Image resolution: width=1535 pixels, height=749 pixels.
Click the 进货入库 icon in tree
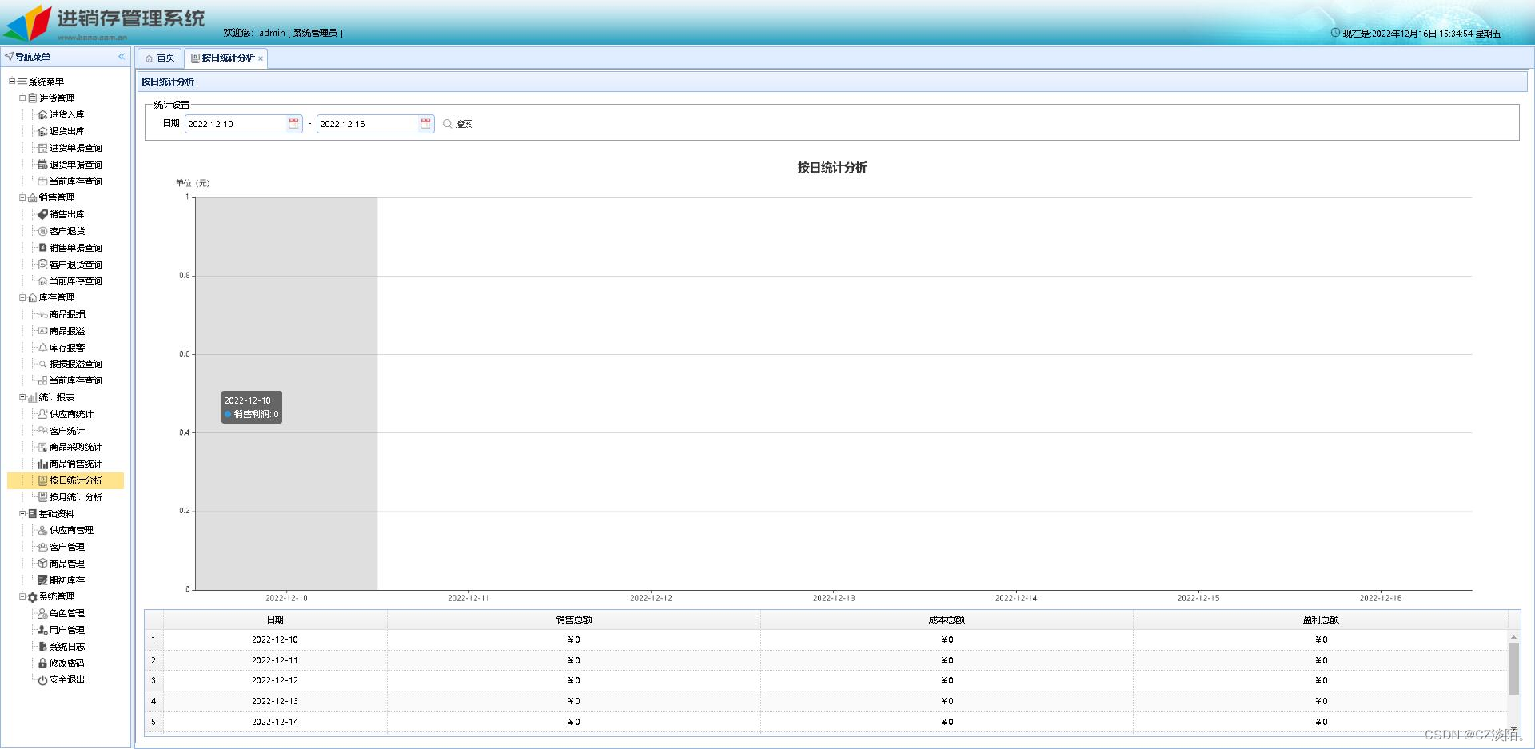(x=43, y=114)
